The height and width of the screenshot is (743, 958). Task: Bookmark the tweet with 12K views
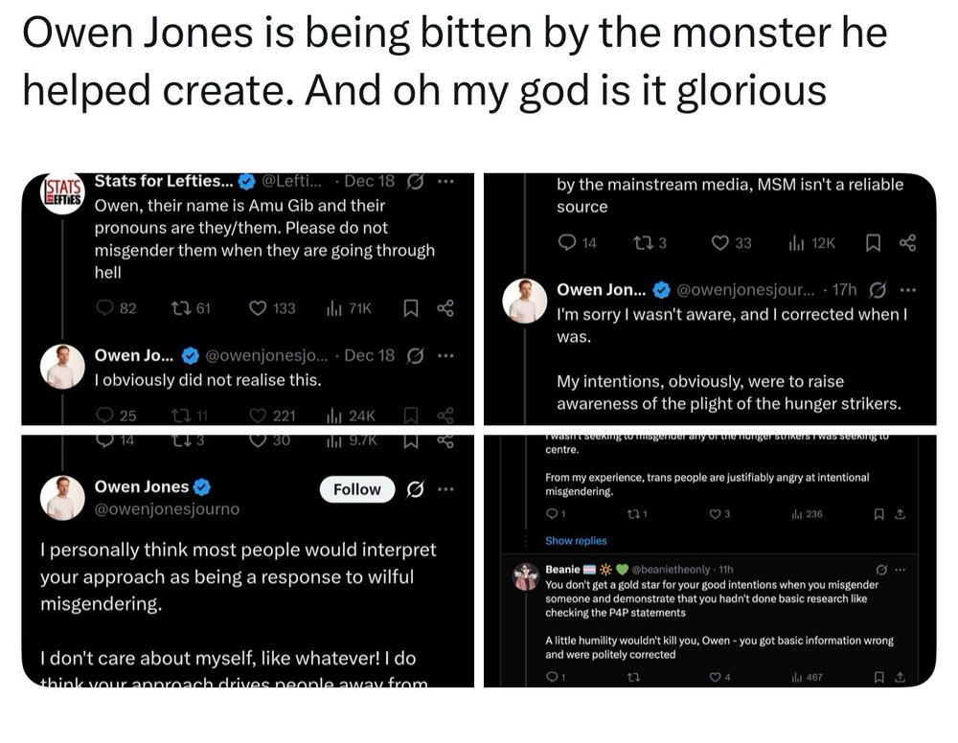pos(873,243)
